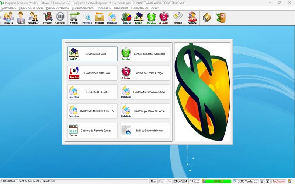Open Controle do Contas A Receber

[145, 54]
